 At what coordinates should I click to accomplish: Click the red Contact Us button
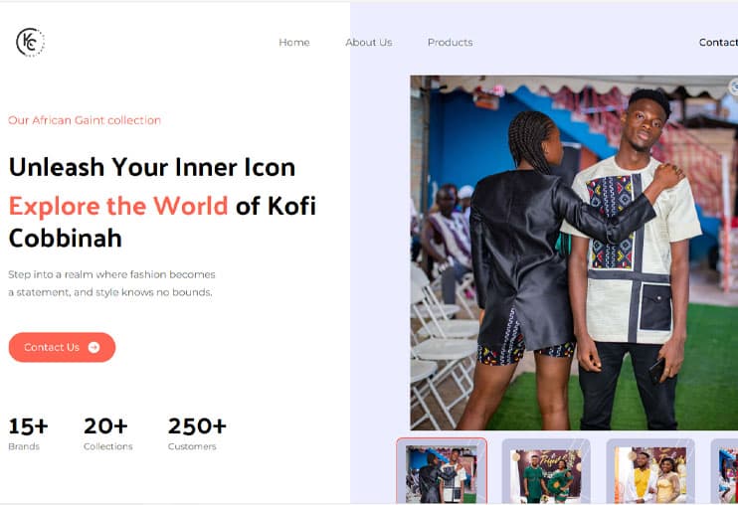(62, 347)
